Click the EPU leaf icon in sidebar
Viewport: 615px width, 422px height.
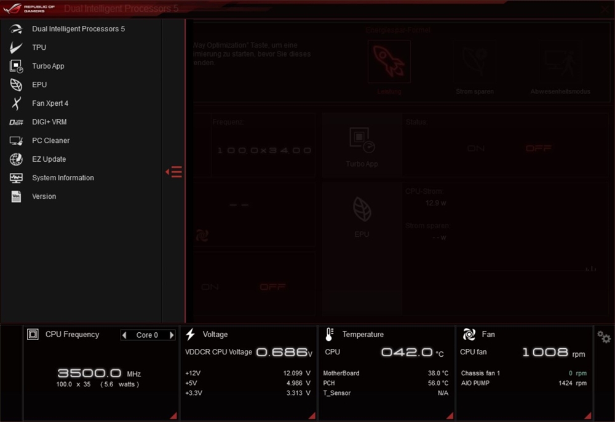pyautogui.click(x=16, y=85)
